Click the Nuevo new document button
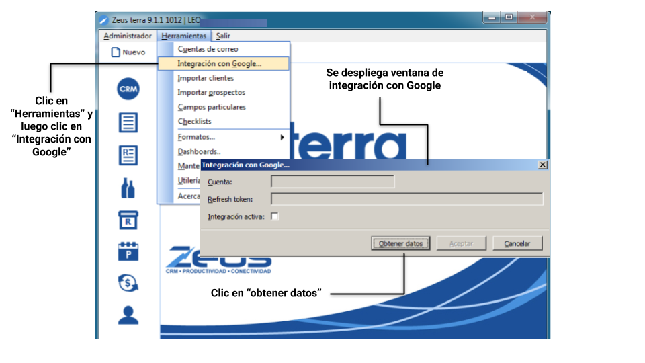Screen dimensions: 645x363 tap(128, 52)
